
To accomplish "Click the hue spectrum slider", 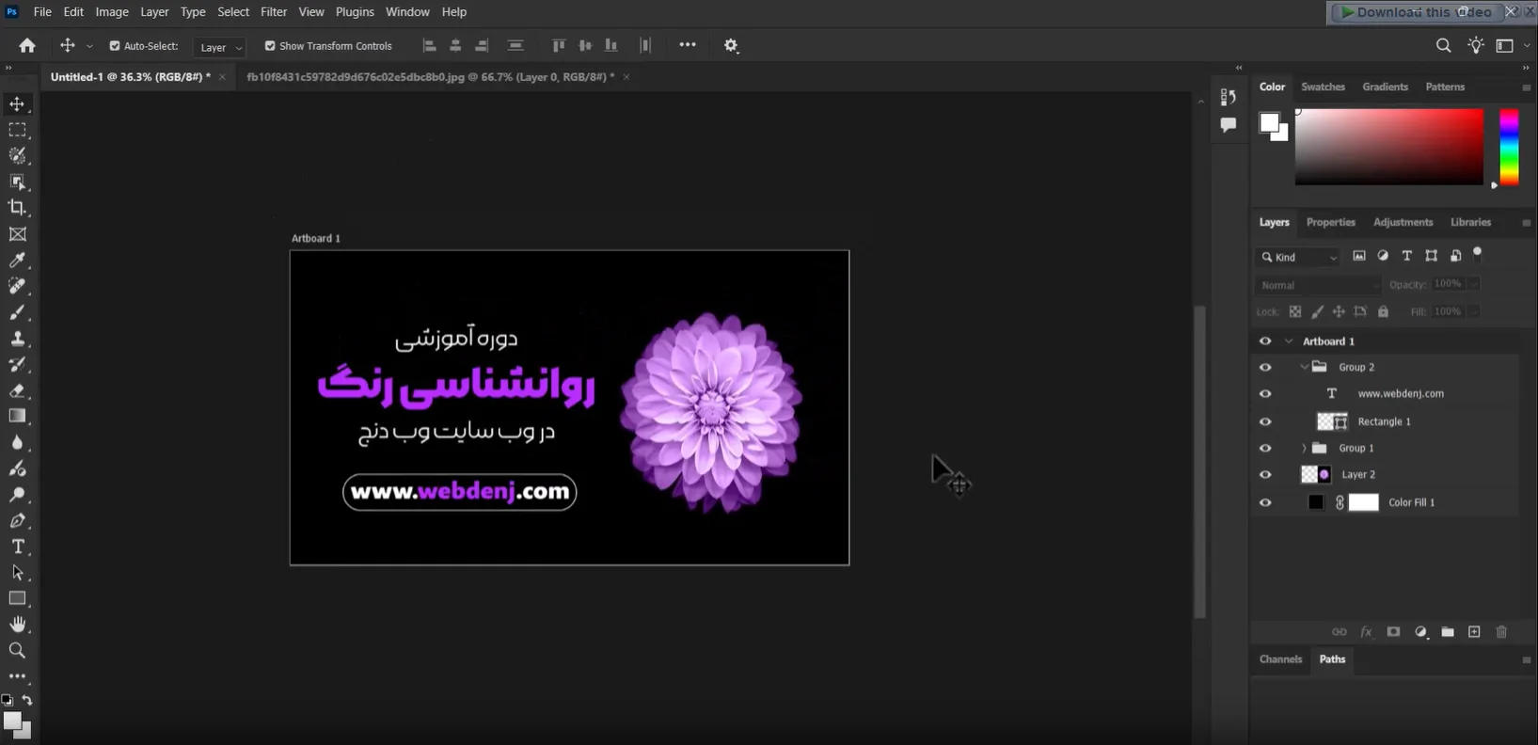I will click(1509, 147).
